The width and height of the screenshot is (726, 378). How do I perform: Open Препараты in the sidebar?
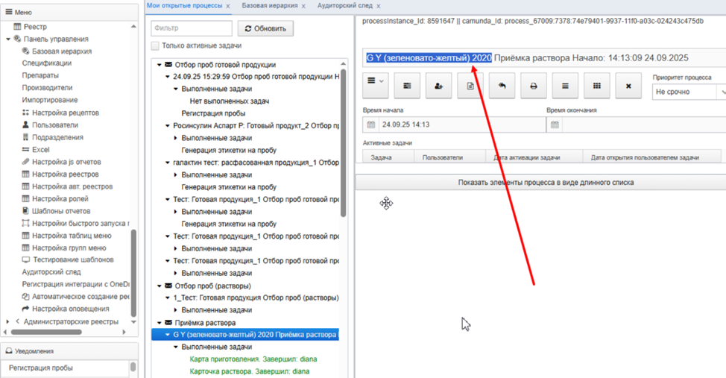40,75
